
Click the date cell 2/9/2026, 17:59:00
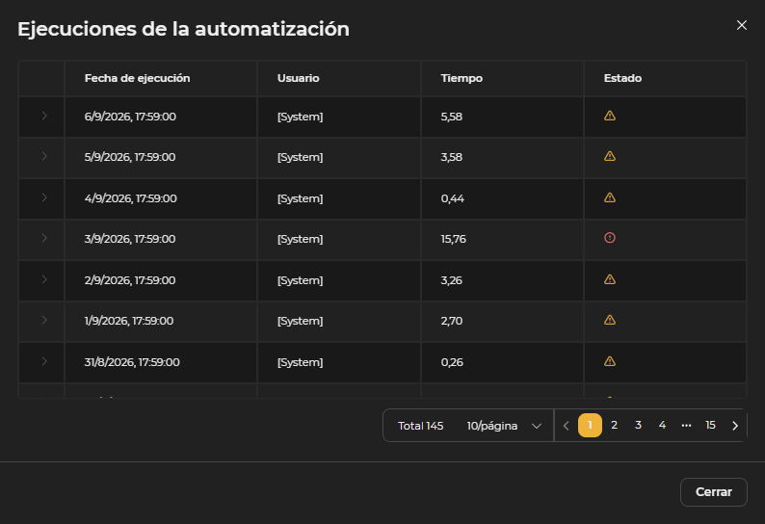click(130, 280)
